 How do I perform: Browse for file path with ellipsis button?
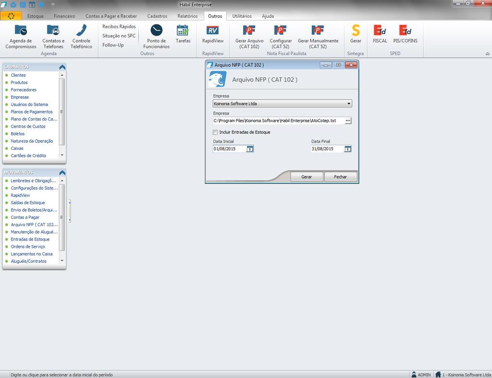tap(348, 121)
